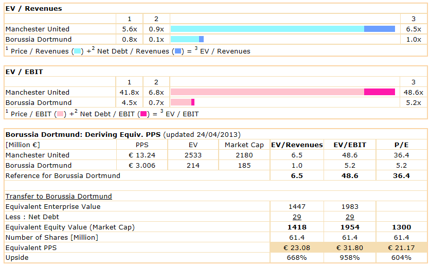
Task: Click Manchester United's 6.5x EV/Revenues total
Action: 414,29
